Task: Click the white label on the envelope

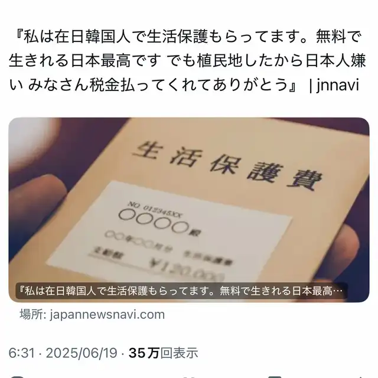Action: (x=169, y=233)
